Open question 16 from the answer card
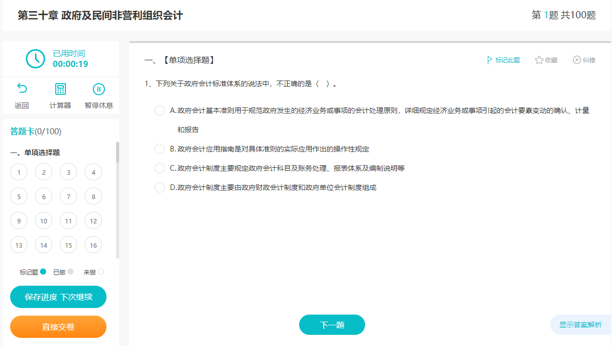The image size is (612, 346). coord(93,245)
